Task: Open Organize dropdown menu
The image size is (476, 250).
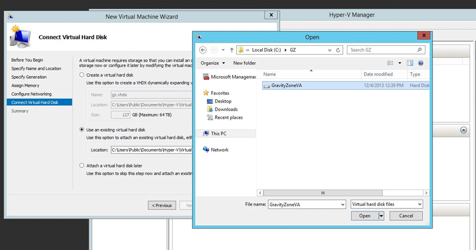Action: [213, 63]
